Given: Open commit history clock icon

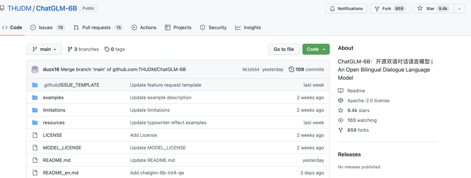Looking at the screenshot, I should coord(291,69).
